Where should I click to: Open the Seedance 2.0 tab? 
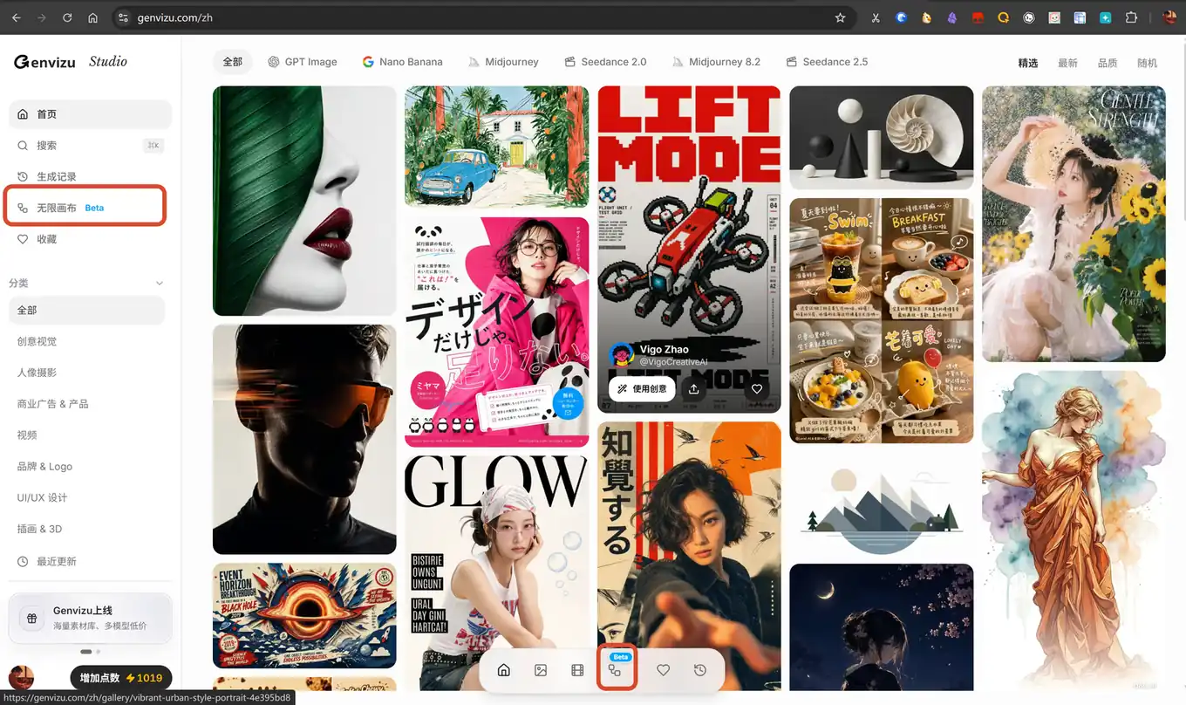point(605,62)
